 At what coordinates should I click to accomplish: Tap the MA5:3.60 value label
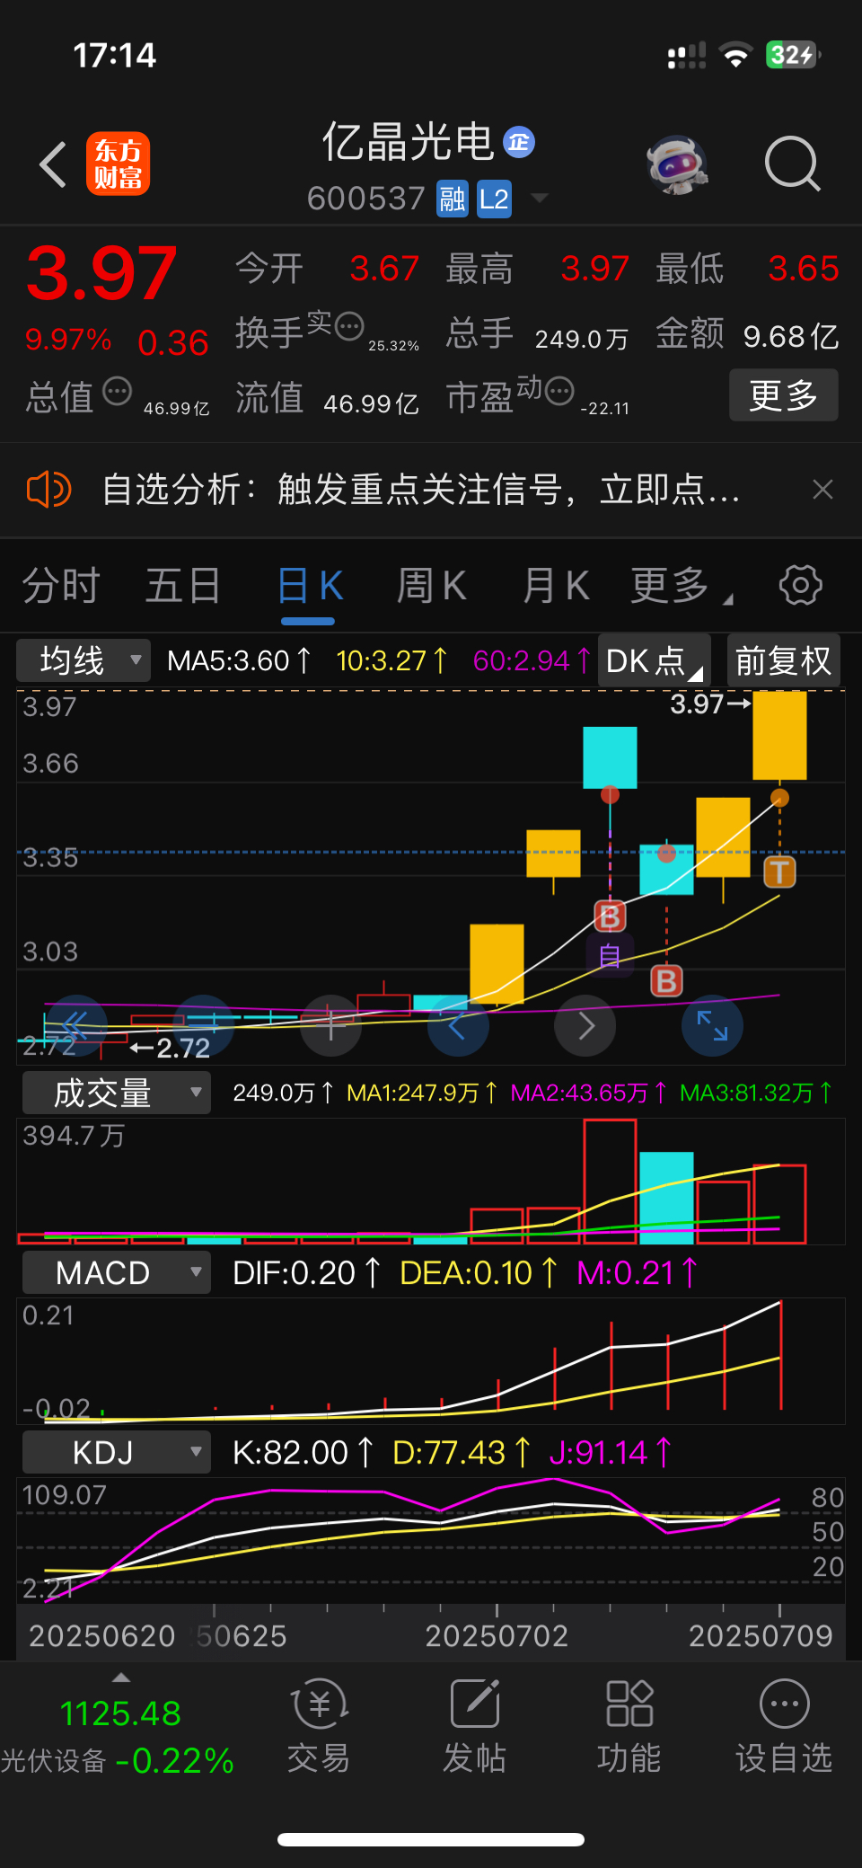(x=239, y=660)
